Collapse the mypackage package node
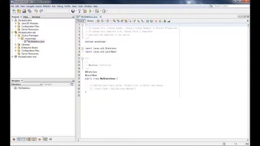The image size is (260, 146). coord(19,39)
